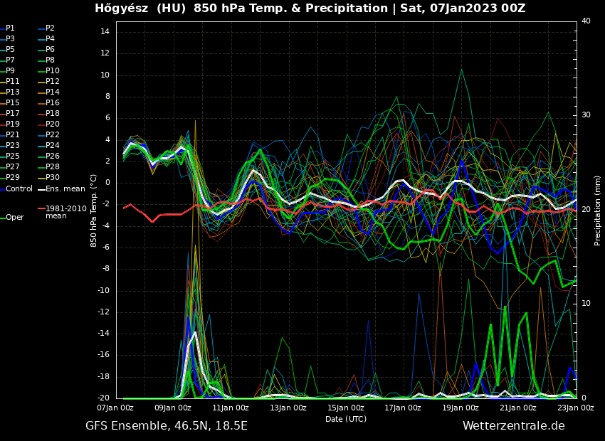Click the red line swatch beside 1981-2010 mean
The width and height of the screenshot is (605, 441).
41,209
